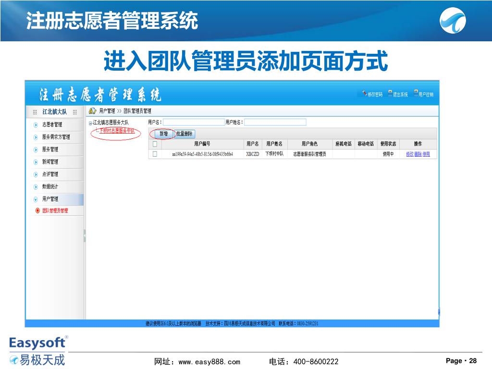This screenshot has width=492, height=369.
Task: Click the 新增 button
Action: pos(164,134)
